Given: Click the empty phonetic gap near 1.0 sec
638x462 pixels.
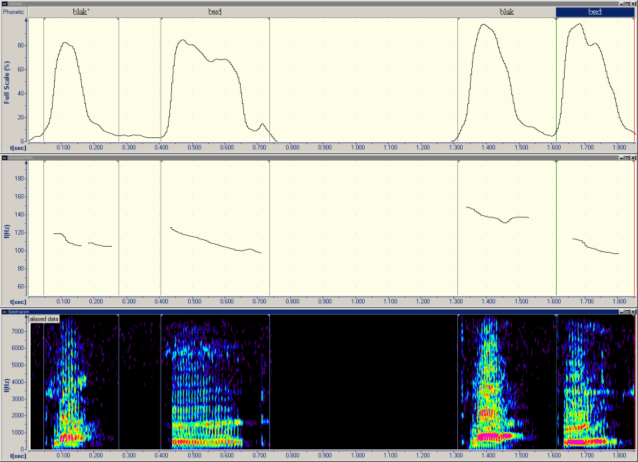Looking at the screenshot, I should 363,12.
